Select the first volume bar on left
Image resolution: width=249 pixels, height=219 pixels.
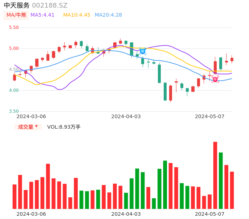15,197
